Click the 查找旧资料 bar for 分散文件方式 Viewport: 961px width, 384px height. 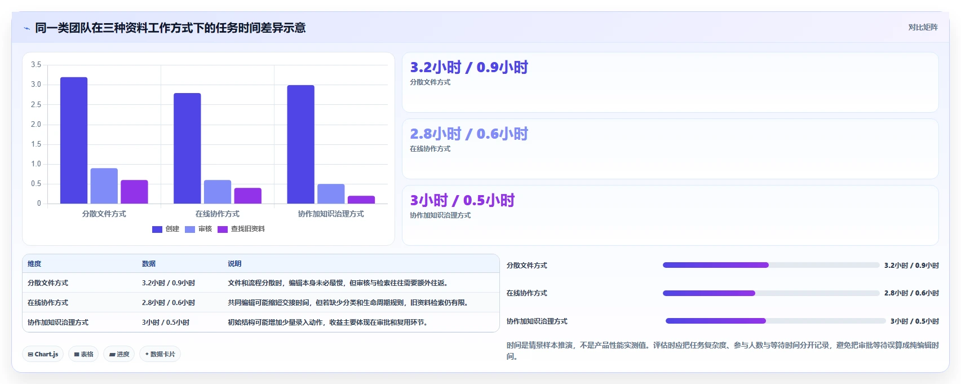[x=134, y=192]
